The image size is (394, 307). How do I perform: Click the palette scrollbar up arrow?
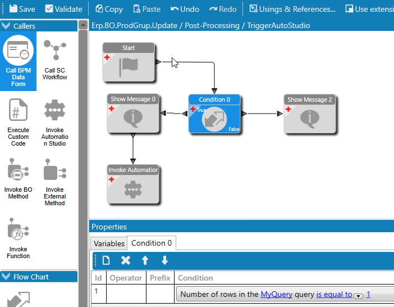click(83, 25)
